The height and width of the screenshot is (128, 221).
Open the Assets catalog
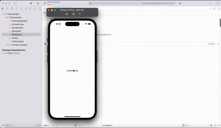click(15, 38)
